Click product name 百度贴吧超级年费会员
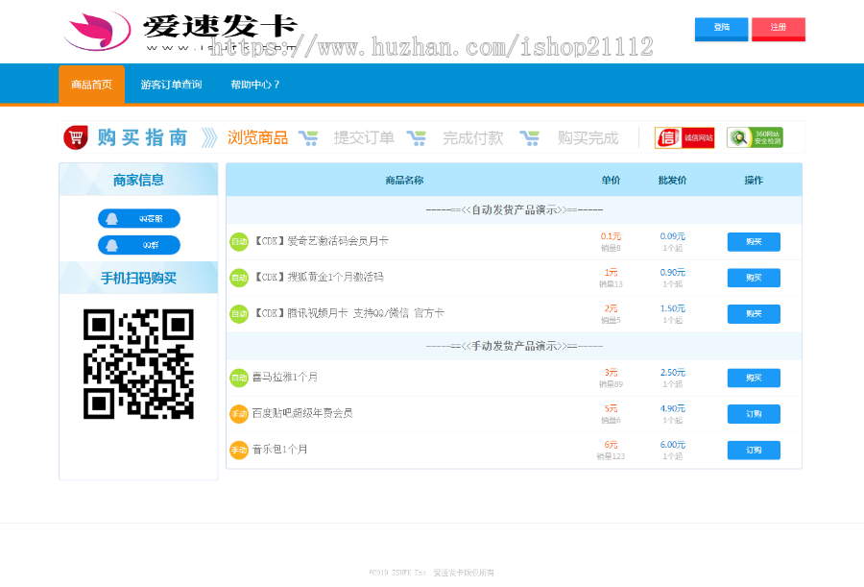The width and height of the screenshot is (864, 587). (302, 413)
